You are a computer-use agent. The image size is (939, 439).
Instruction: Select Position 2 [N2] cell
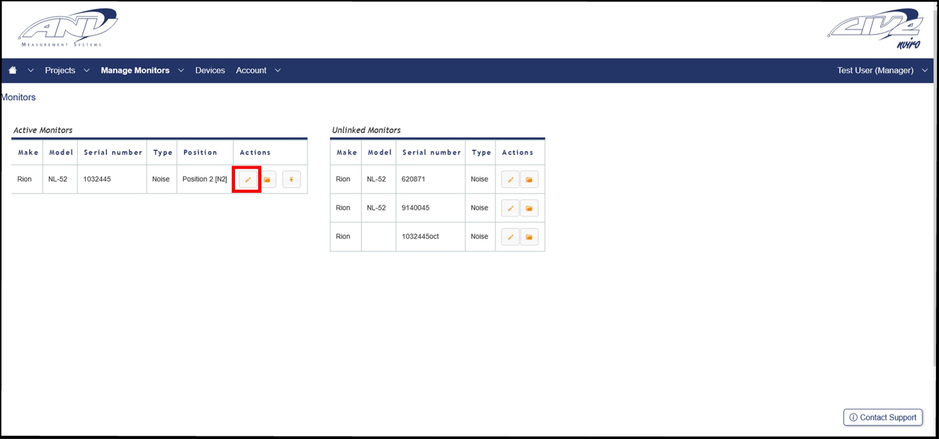pyautogui.click(x=205, y=179)
